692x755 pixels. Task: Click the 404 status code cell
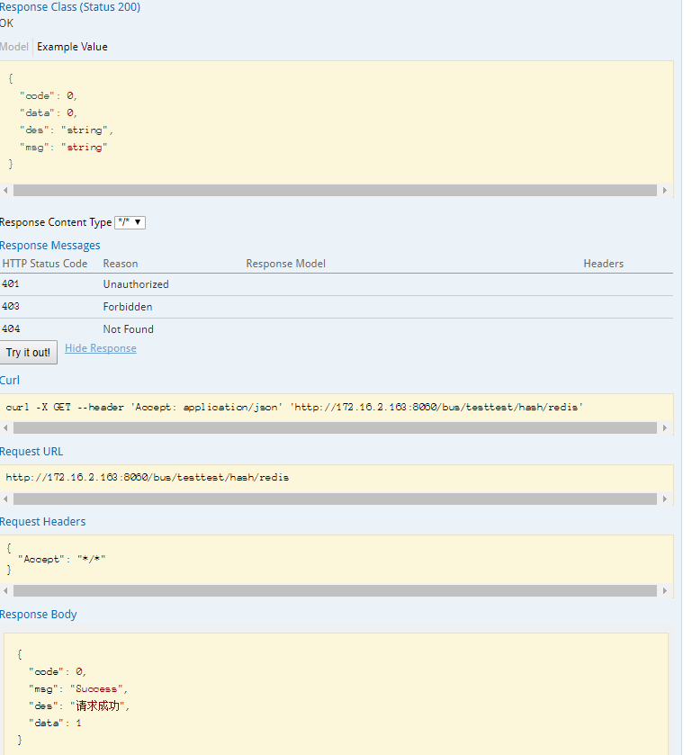click(x=11, y=328)
